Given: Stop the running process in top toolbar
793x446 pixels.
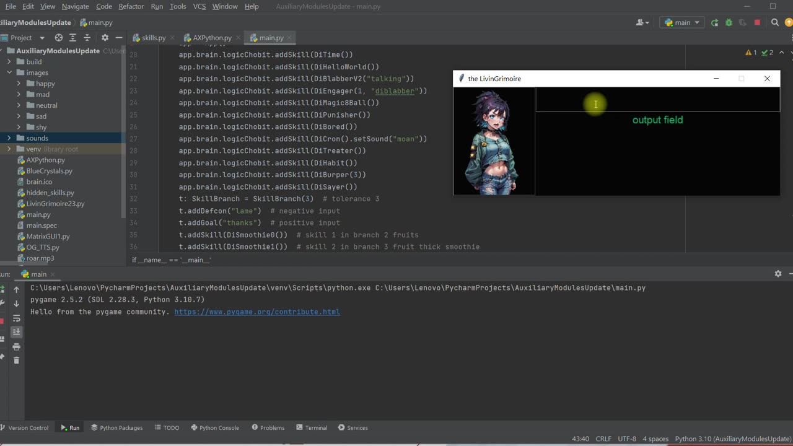Looking at the screenshot, I should [757, 22].
